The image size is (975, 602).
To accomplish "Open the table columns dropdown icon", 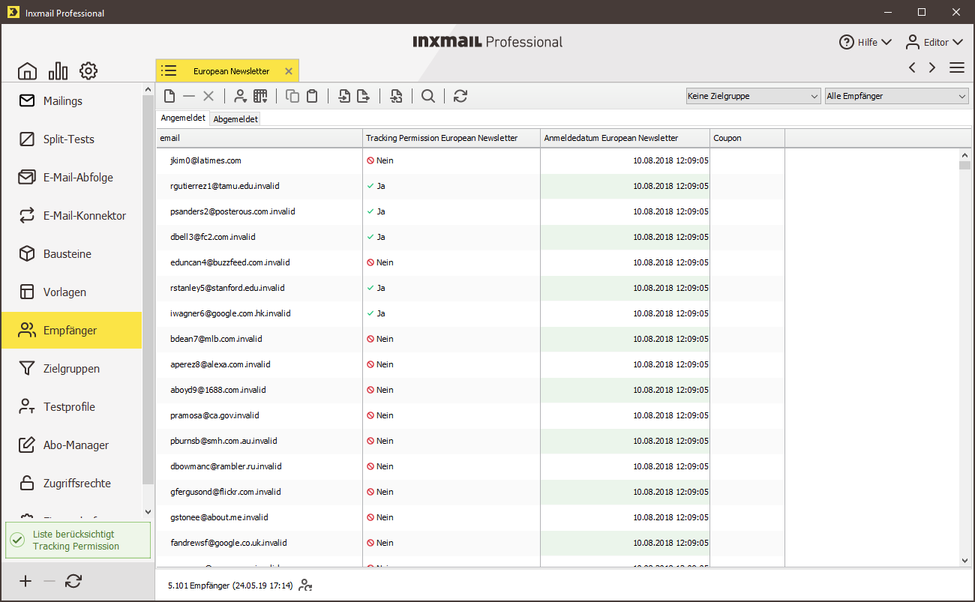I will 260,96.
